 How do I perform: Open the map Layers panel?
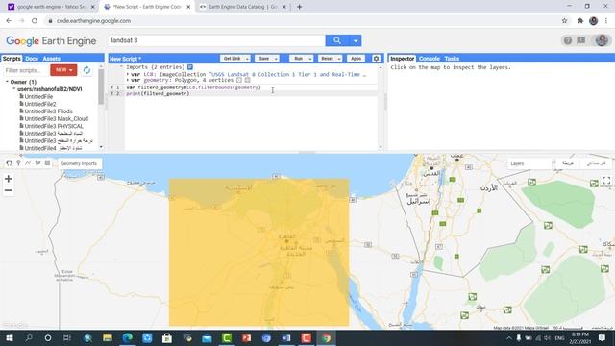(529, 163)
